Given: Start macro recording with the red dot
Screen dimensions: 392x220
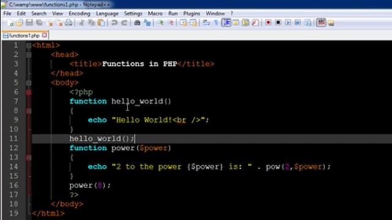Looking at the screenshot, I should (x=268, y=23).
